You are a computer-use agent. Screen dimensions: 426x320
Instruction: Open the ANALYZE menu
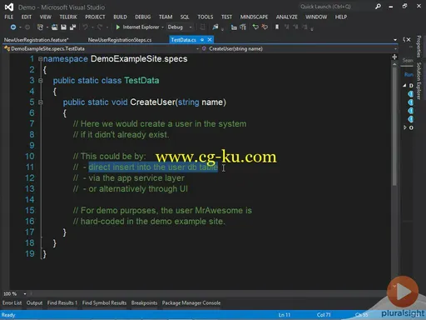287,17
